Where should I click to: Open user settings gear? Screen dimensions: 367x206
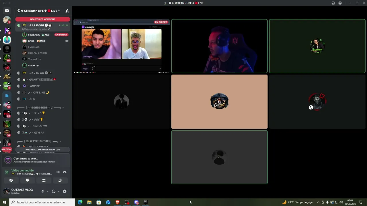coord(65,191)
